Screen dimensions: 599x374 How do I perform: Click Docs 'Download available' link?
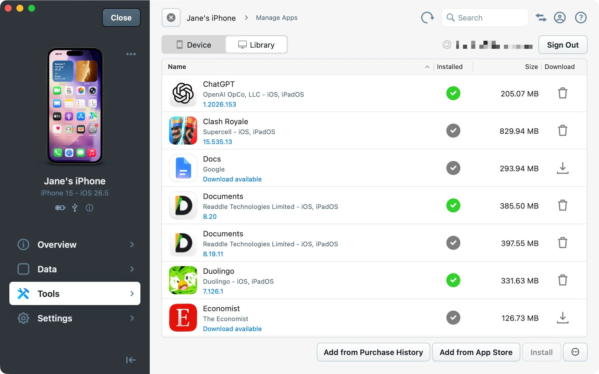pos(232,179)
